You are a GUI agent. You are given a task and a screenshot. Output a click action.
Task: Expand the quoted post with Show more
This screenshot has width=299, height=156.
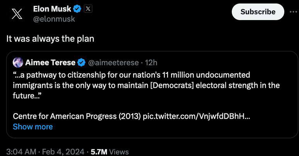(x=33, y=127)
